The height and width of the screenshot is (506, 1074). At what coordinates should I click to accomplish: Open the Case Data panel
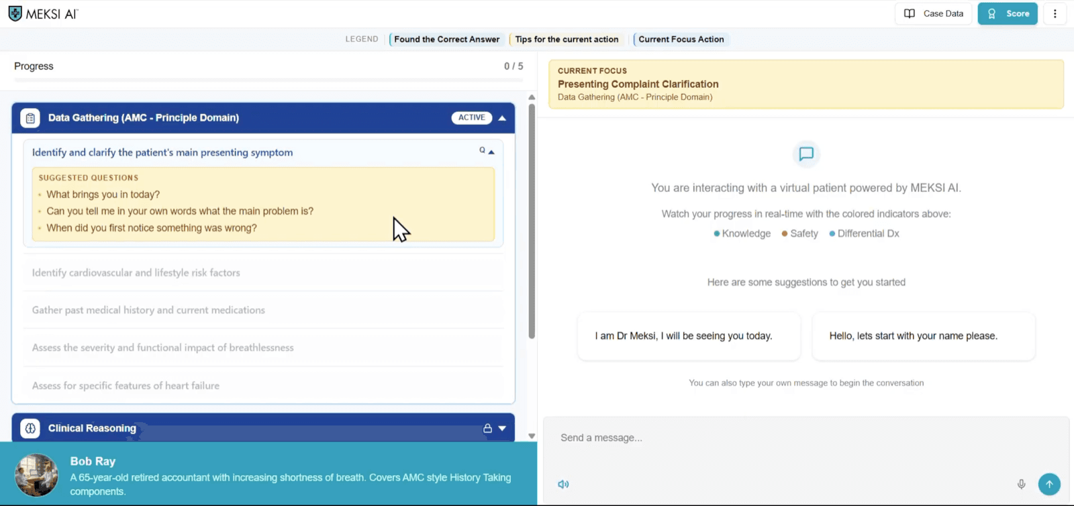pyautogui.click(x=933, y=13)
